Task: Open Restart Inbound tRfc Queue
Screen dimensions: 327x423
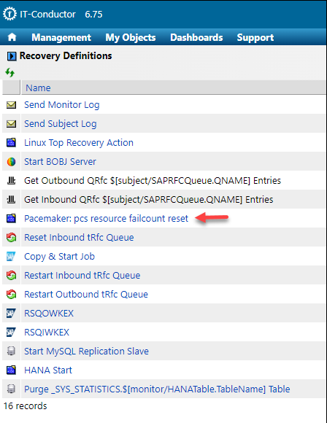Action: [x=82, y=276]
